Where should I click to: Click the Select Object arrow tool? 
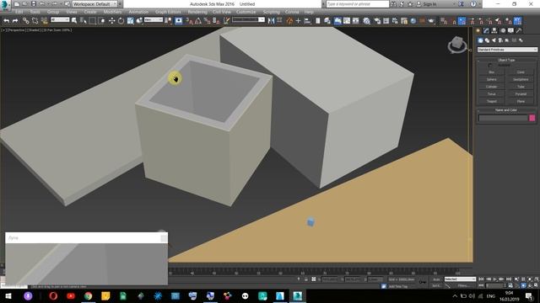point(74,21)
